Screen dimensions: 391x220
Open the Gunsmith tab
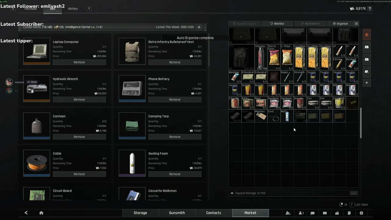click(x=177, y=213)
